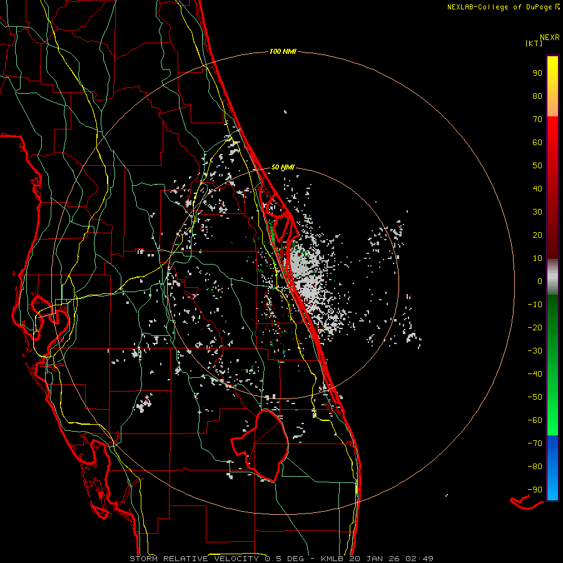
Task: Click the Storm Relative Velocity caption line
Action: click(x=281, y=559)
